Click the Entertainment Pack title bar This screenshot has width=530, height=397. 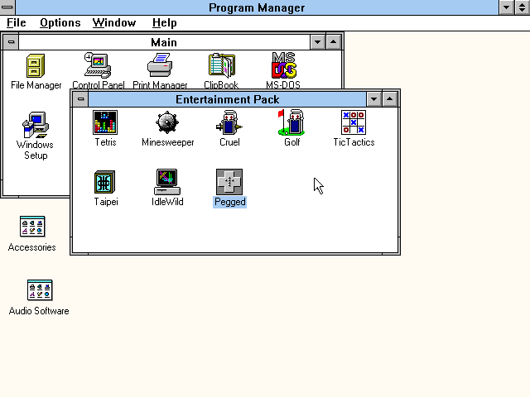pyautogui.click(x=227, y=99)
